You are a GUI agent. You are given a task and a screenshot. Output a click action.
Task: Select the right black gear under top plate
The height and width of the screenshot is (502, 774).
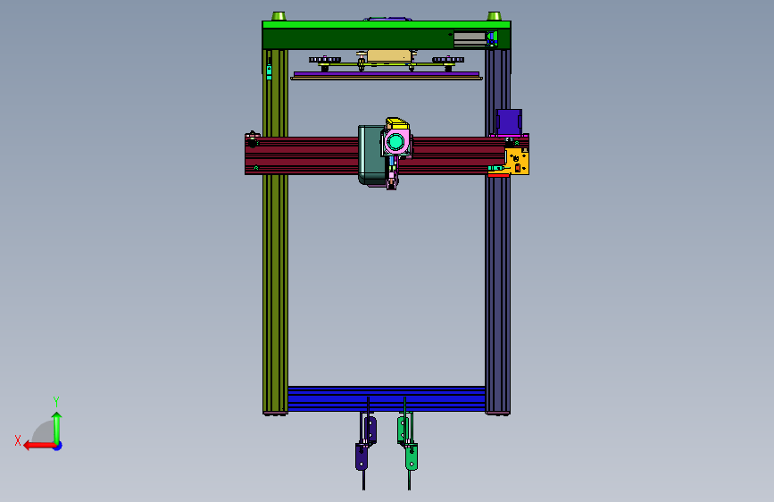coord(448,60)
